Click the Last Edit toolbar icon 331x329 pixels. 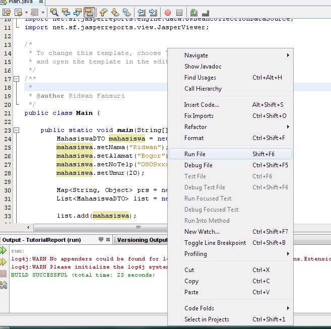(6, 12)
